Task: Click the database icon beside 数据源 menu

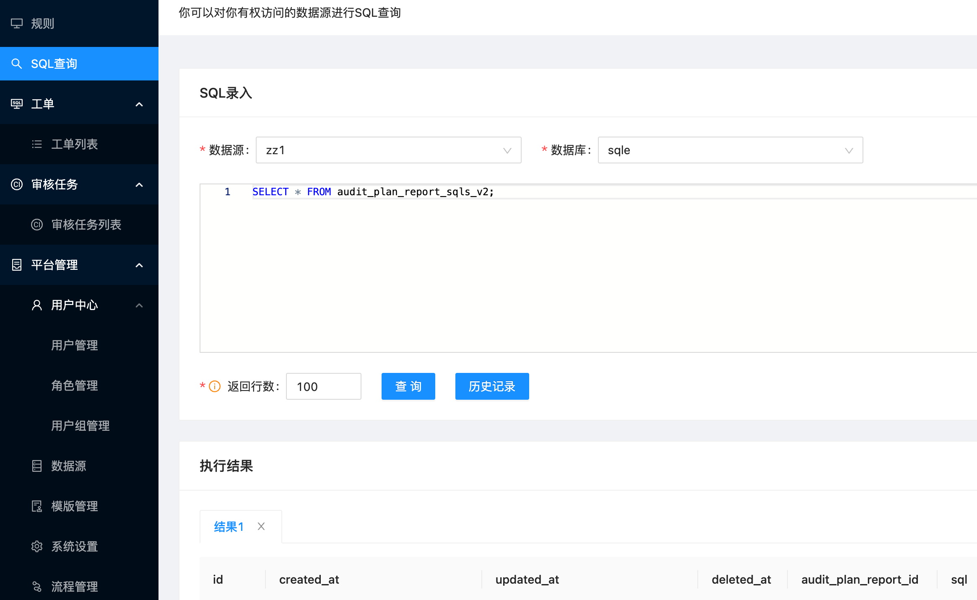Action: (x=37, y=466)
